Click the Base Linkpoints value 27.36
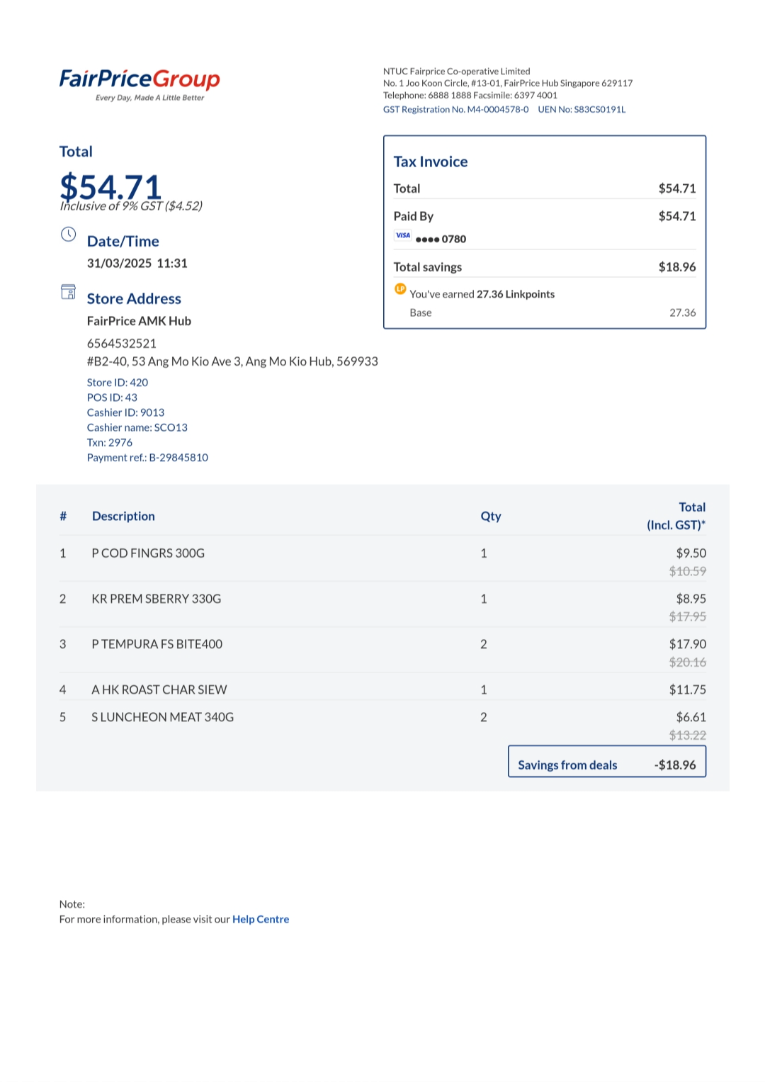The width and height of the screenshot is (765, 1082). tap(683, 312)
